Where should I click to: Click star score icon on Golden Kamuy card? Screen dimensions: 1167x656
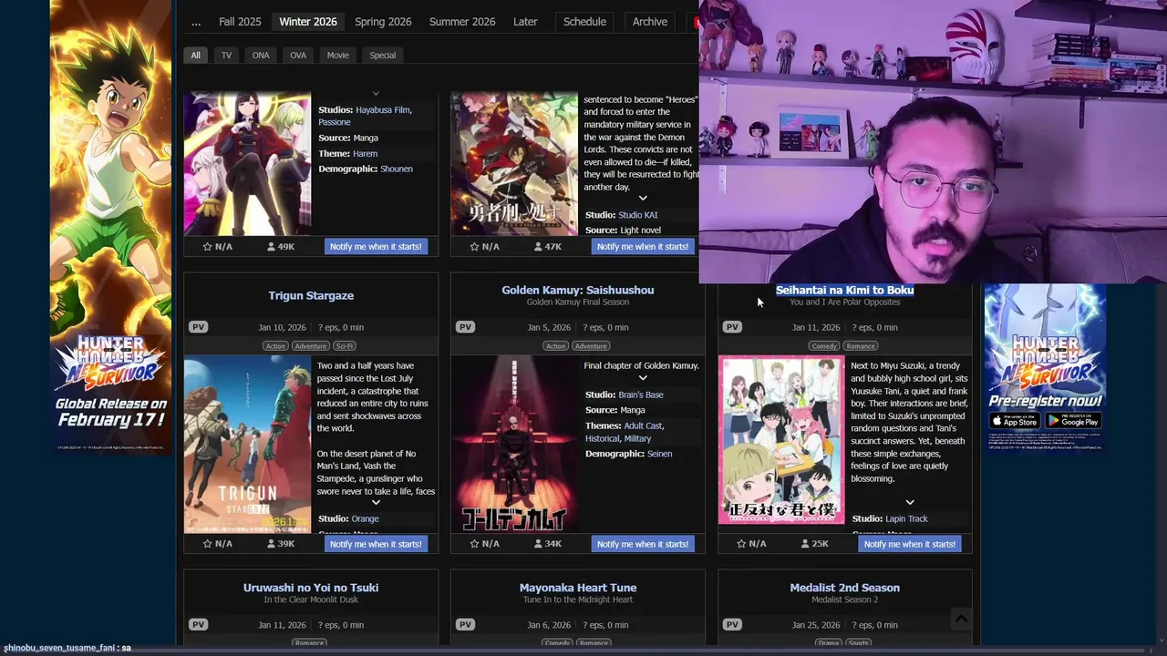tap(475, 544)
